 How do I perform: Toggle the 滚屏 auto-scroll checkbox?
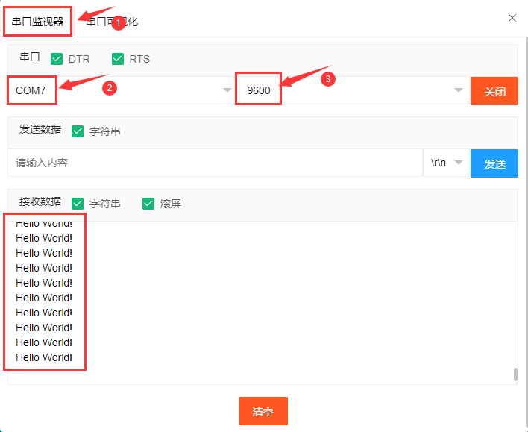click(148, 204)
